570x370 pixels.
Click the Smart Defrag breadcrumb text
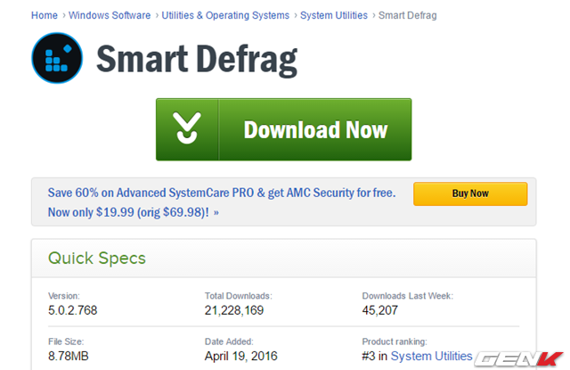point(408,15)
